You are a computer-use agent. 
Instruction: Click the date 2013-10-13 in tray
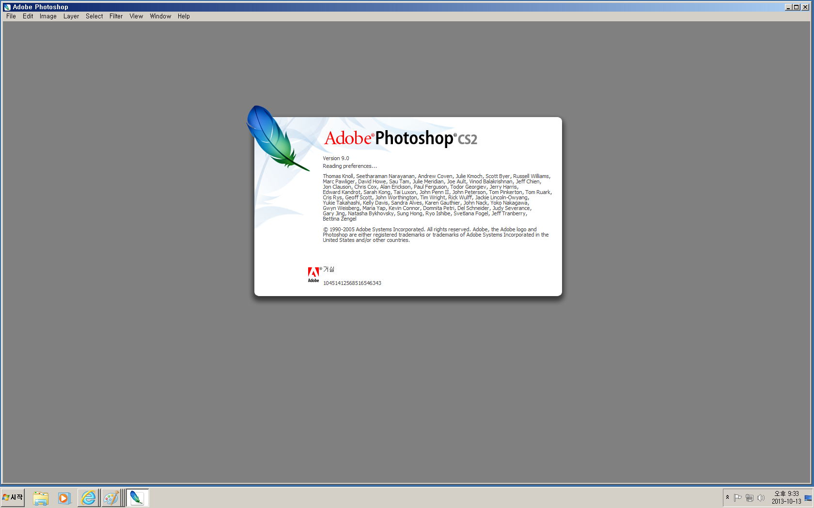click(786, 501)
